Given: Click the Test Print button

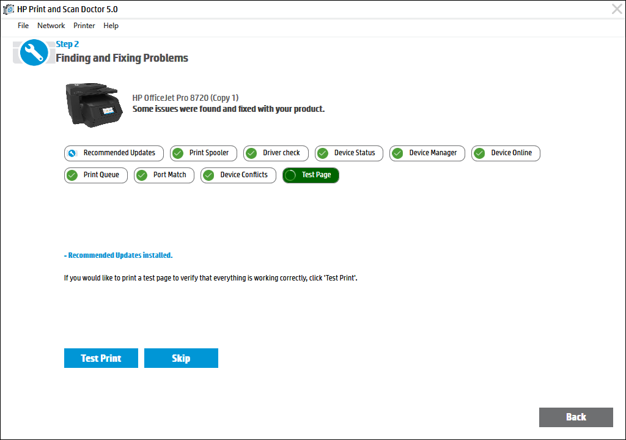Looking at the screenshot, I should [x=101, y=358].
